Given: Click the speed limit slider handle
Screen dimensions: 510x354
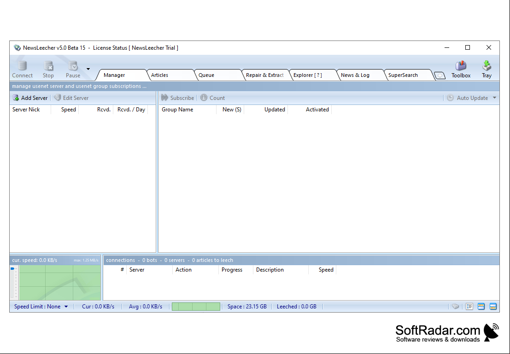Looking at the screenshot, I should point(12,268).
